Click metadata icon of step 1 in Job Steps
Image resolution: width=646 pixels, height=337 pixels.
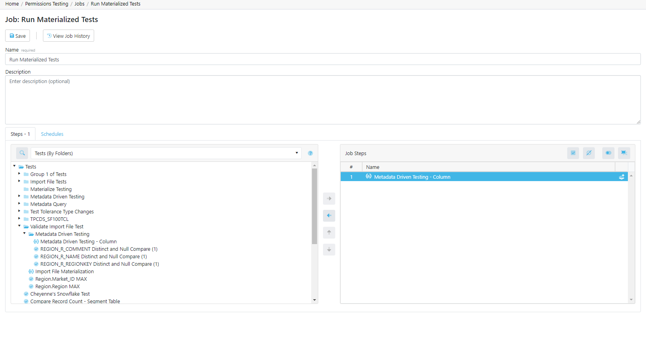[x=369, y=176]
